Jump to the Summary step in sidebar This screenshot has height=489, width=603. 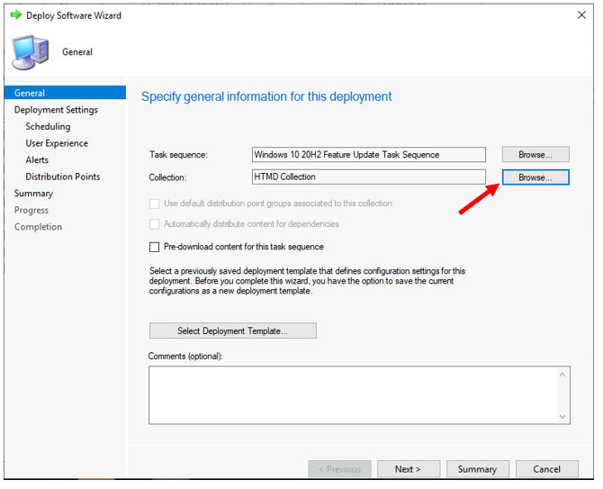click(34, 194)
